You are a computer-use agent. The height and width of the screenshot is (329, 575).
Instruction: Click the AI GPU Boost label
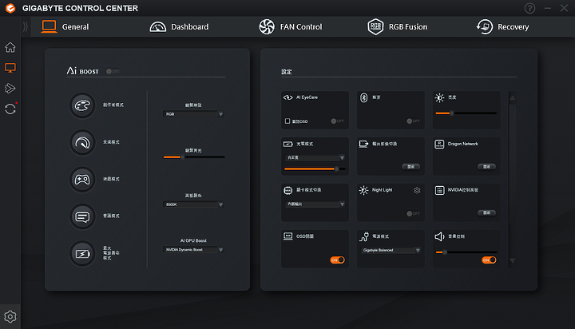(x=193, y=240)
